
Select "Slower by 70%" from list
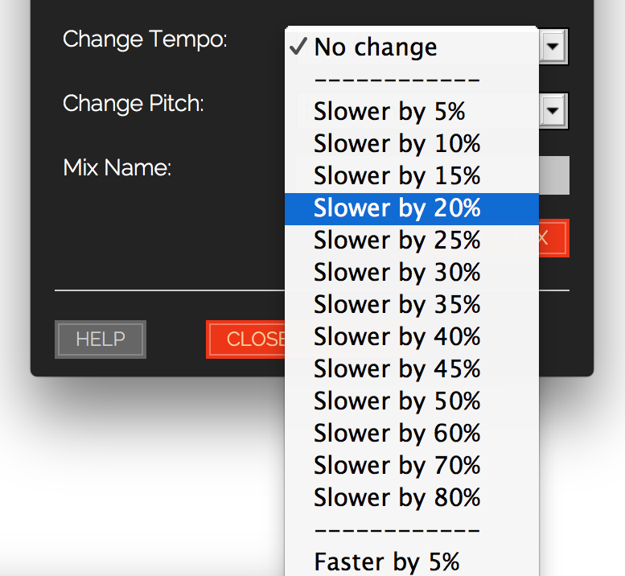pyautogui.click(x=397, y=465)
